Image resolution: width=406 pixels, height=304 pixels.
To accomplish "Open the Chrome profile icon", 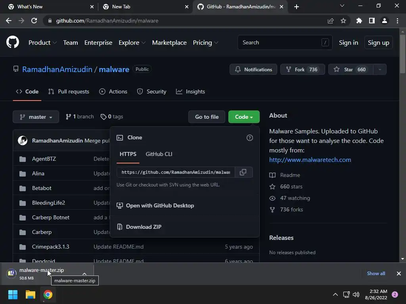I will click(x=385, y=21).
